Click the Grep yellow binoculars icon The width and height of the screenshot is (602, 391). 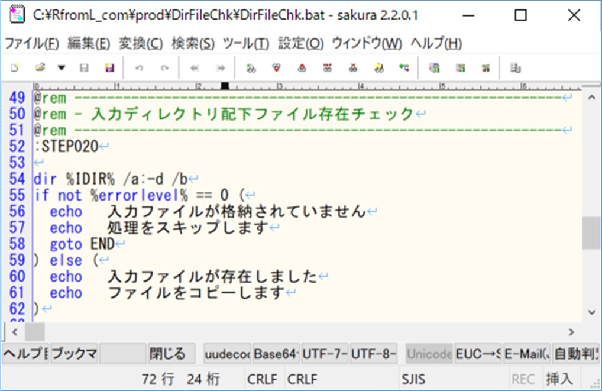click(379, 69)
